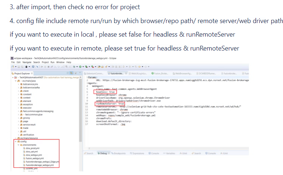
Task: Click the editor horizontal scrollbar left arrow
Action: 89,149
